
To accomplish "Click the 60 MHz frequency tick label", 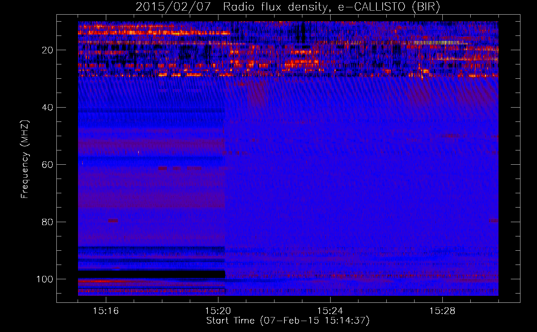I will [x=47, y=165].
